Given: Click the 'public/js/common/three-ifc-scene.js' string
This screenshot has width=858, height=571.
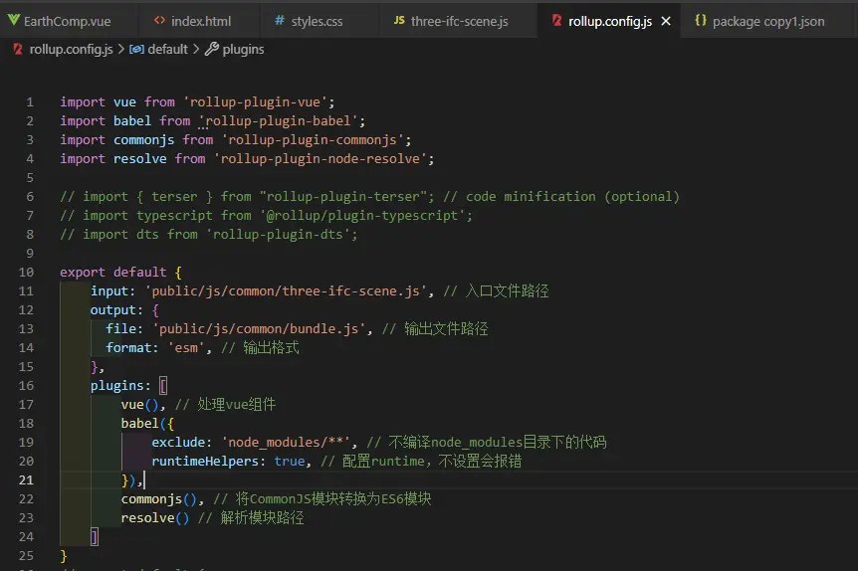Looking at the screenshot, I should tap(286, 290).
